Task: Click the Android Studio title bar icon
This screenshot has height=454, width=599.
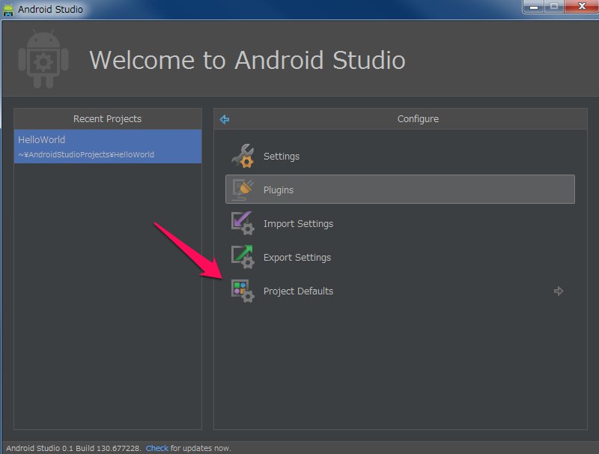Action: tap(8, 9)
